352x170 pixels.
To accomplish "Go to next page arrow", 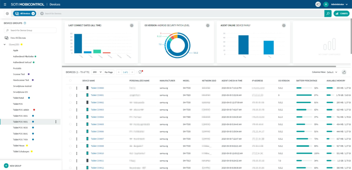I will pyautogui.click(x=132, y=72).
